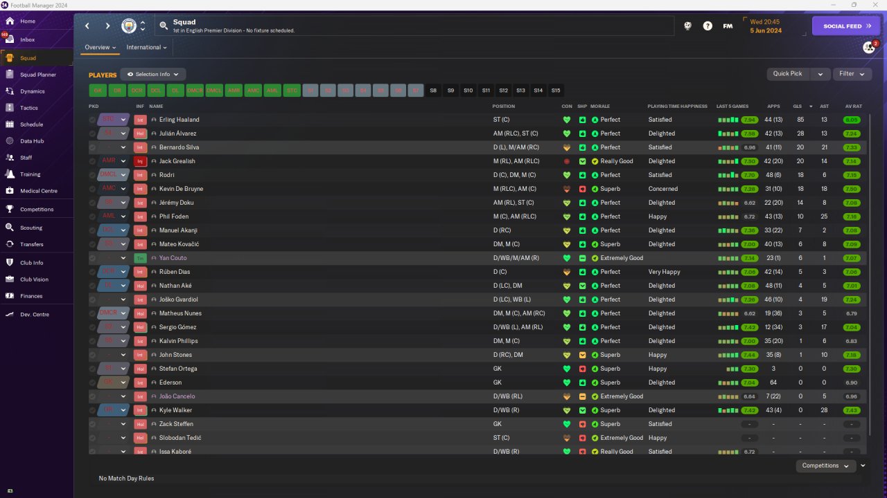Sort the table by the Apps column
Viewport: 887px width, 498px height.
tap(773, 107)
